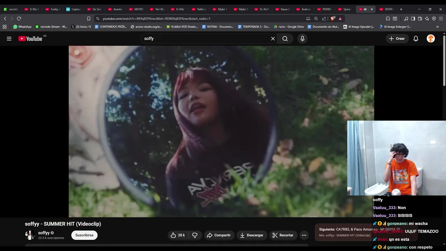Bookmark the page using the bookmark icon
This screenshot has height=251, width=446.
point(89,18)
